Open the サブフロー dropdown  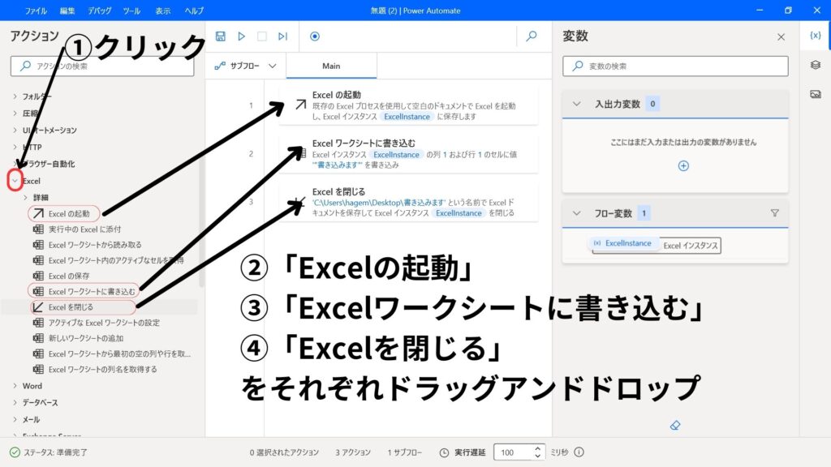click(245, 66)
